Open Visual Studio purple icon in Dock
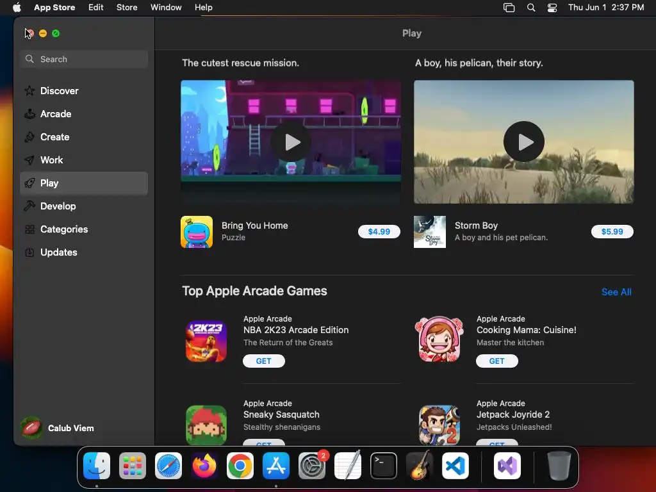This screenshot has width=656, height=492. pyautogui.click(x=507, y=466)
